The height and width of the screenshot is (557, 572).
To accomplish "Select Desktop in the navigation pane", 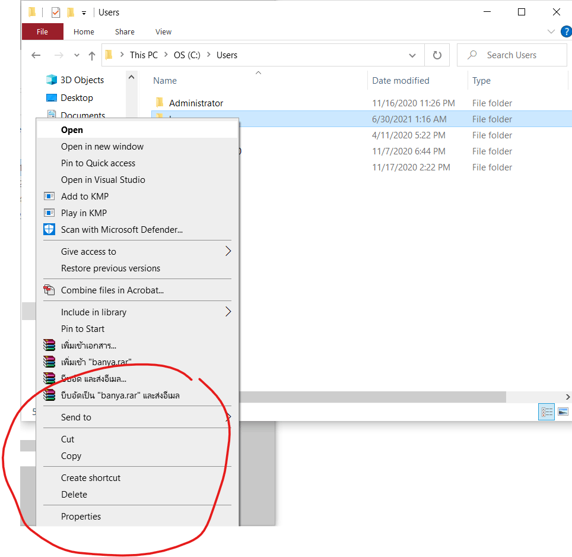I will click(x=70, y=98).
